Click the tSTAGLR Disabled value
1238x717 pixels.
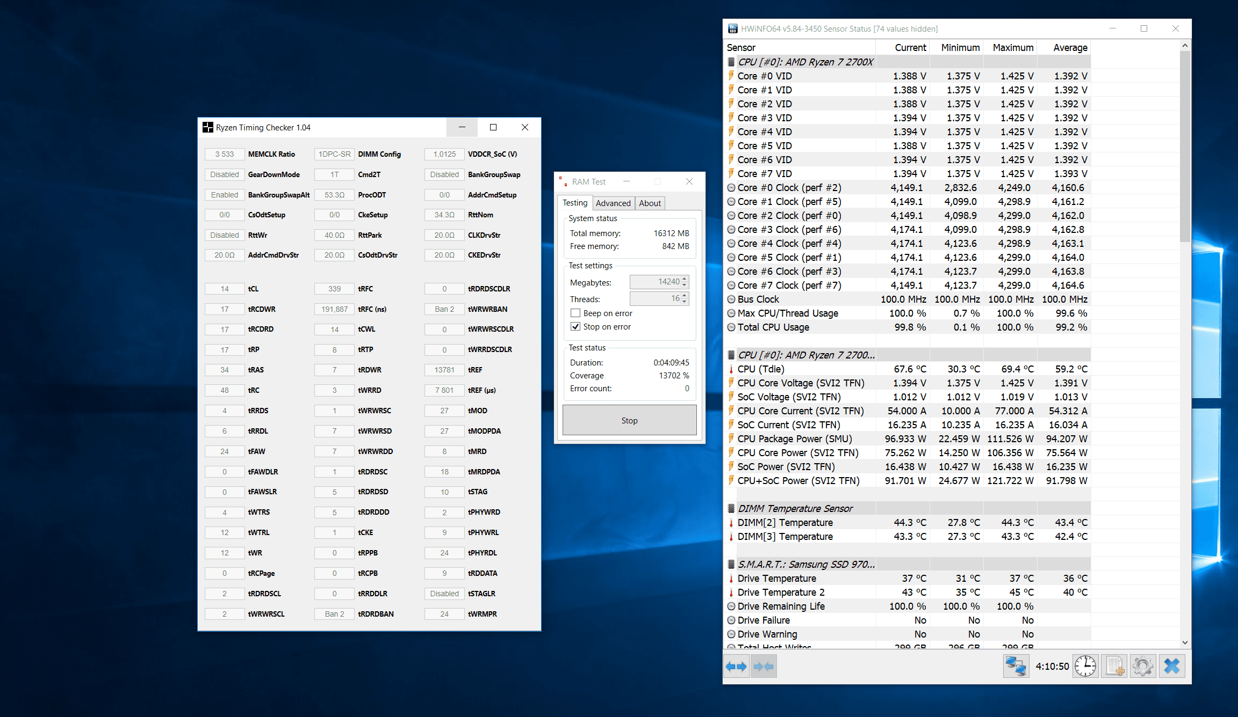(x=444, y=594)
